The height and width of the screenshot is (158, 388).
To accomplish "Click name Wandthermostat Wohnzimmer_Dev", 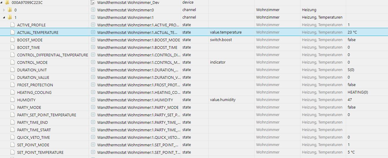I will pos(128,2).
